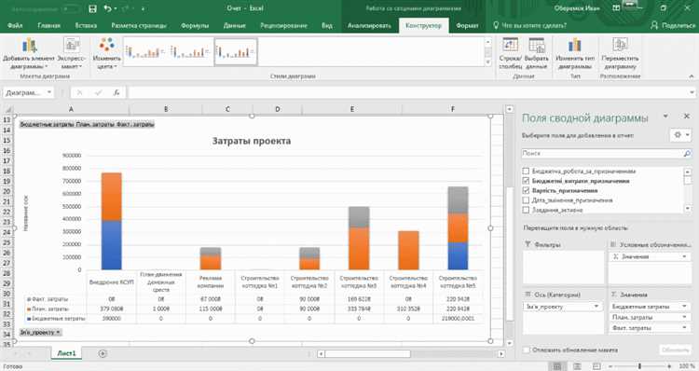The height and width of the screenshot is (371, 699).
Task: Open the Изменить цвета palette
Action: point(106,53)
